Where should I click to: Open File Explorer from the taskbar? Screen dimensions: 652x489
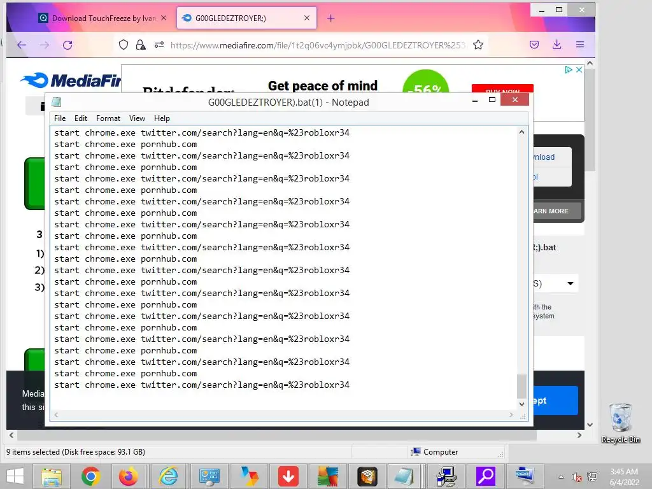click(x=52, y=476)
